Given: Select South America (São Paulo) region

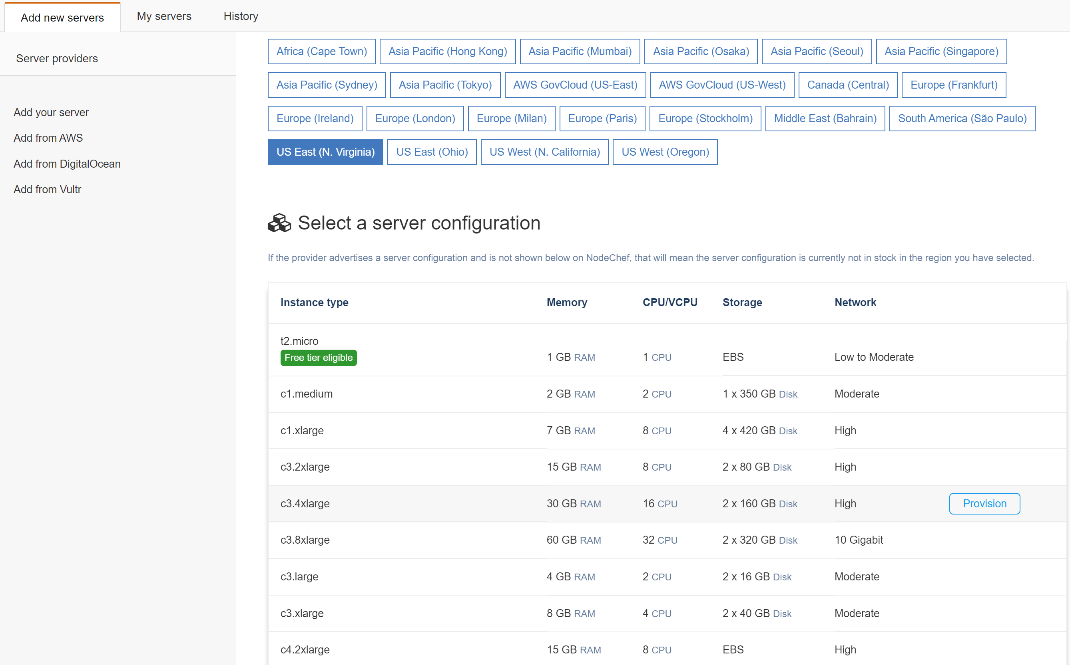Looking at the screenshot, I should pyautogui.click(x=962, y=118).
